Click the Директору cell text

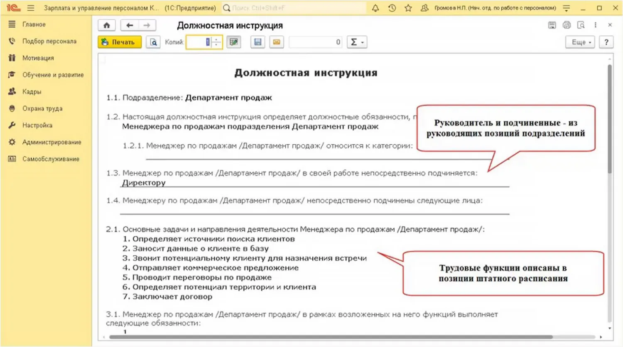coord(144,183)
